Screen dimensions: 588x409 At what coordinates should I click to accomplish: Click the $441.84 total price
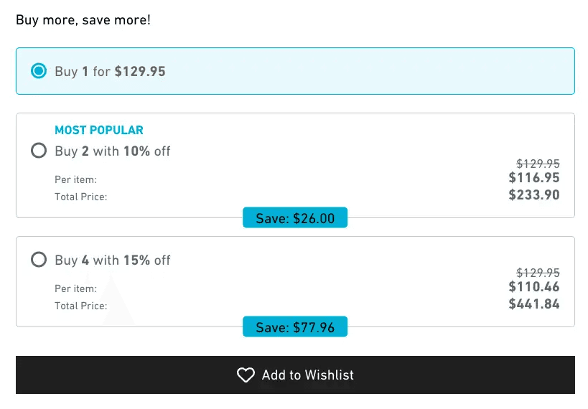[534, 304]
